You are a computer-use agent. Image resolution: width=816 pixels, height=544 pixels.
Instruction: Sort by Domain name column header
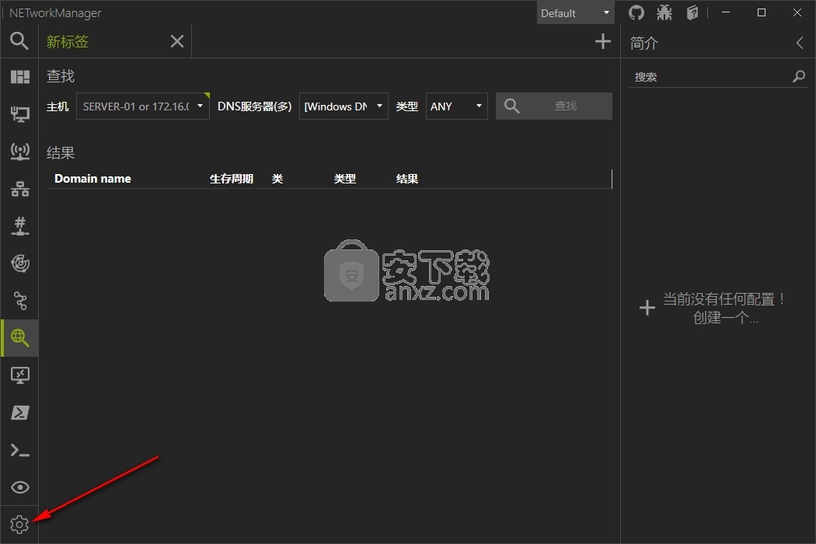click(92, 179)
